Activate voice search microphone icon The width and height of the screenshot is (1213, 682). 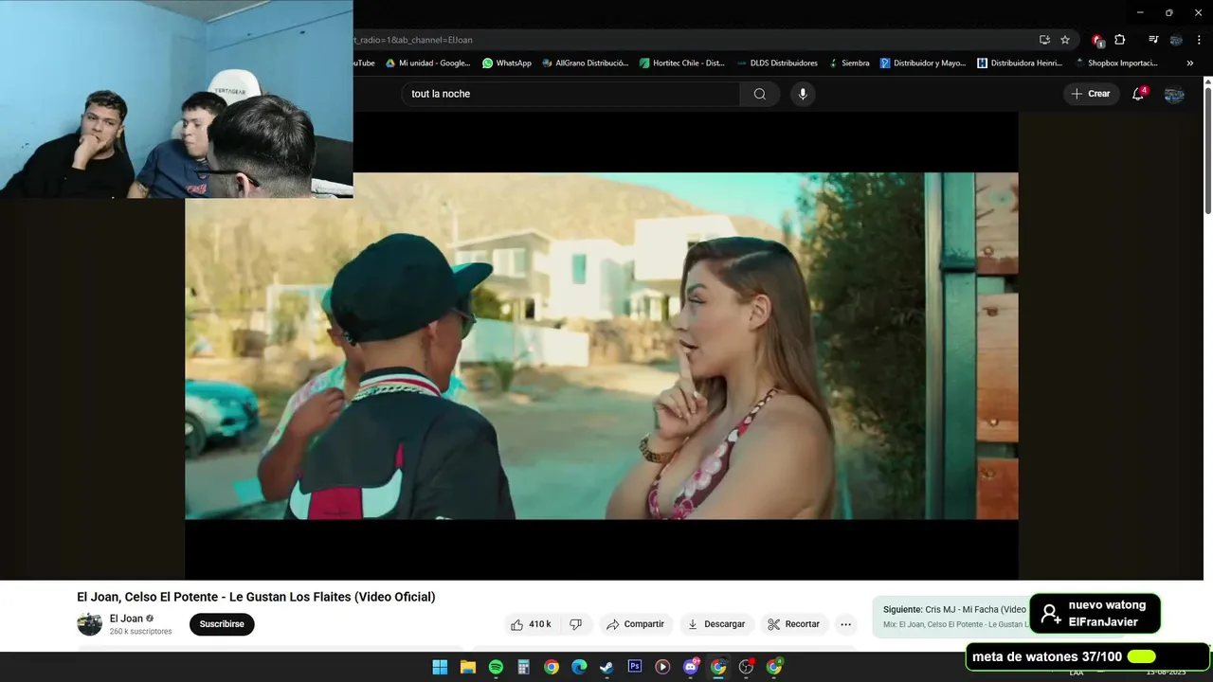tap(803, 94)
